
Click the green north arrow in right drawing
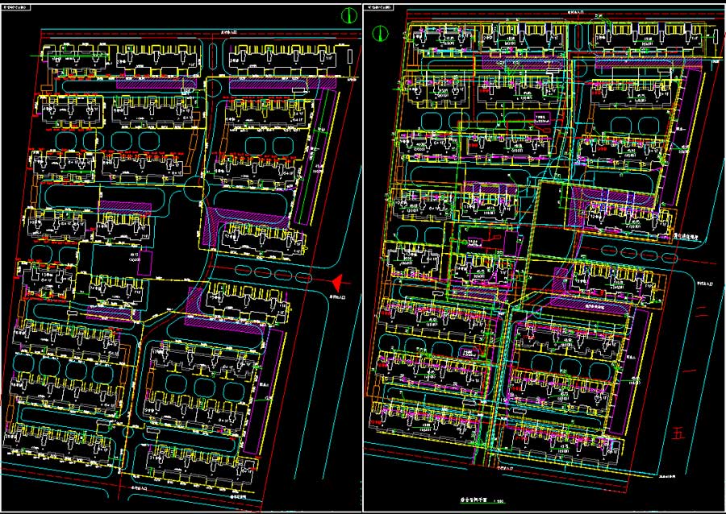pos(382,33)
